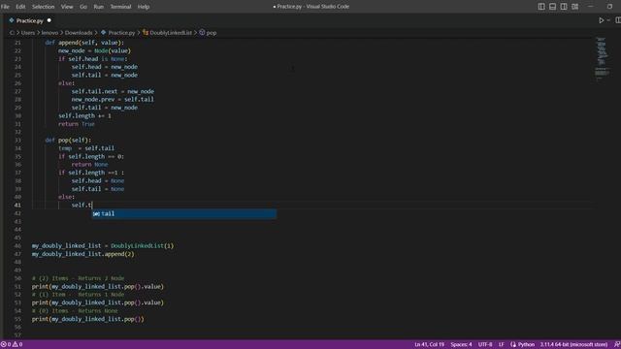Click line number 41 in the gutter

pyautogui.click(x=17, y=206)
